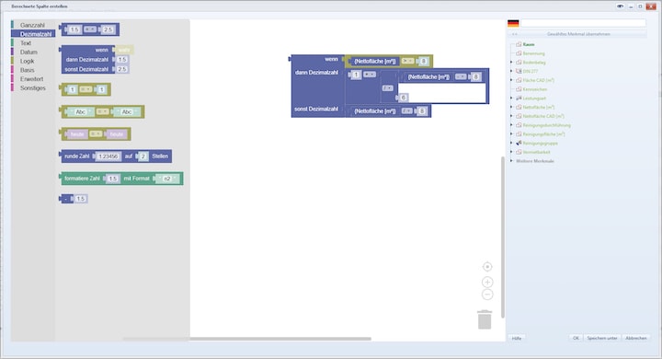Open the comparison operator dropdown in the wenn condition
The height and width of the screenshot is (359, 662).
[x=408, y=62]
